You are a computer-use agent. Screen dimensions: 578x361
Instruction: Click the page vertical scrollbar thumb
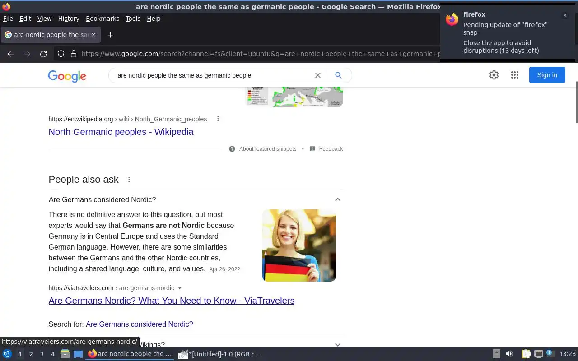576,102
